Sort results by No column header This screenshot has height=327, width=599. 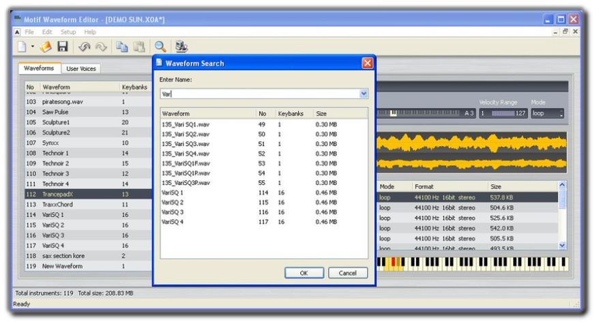266,113
